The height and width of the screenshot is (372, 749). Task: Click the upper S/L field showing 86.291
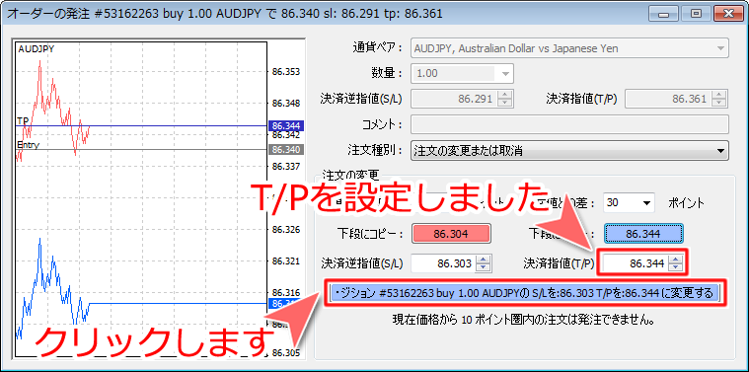tap(454, 100)
